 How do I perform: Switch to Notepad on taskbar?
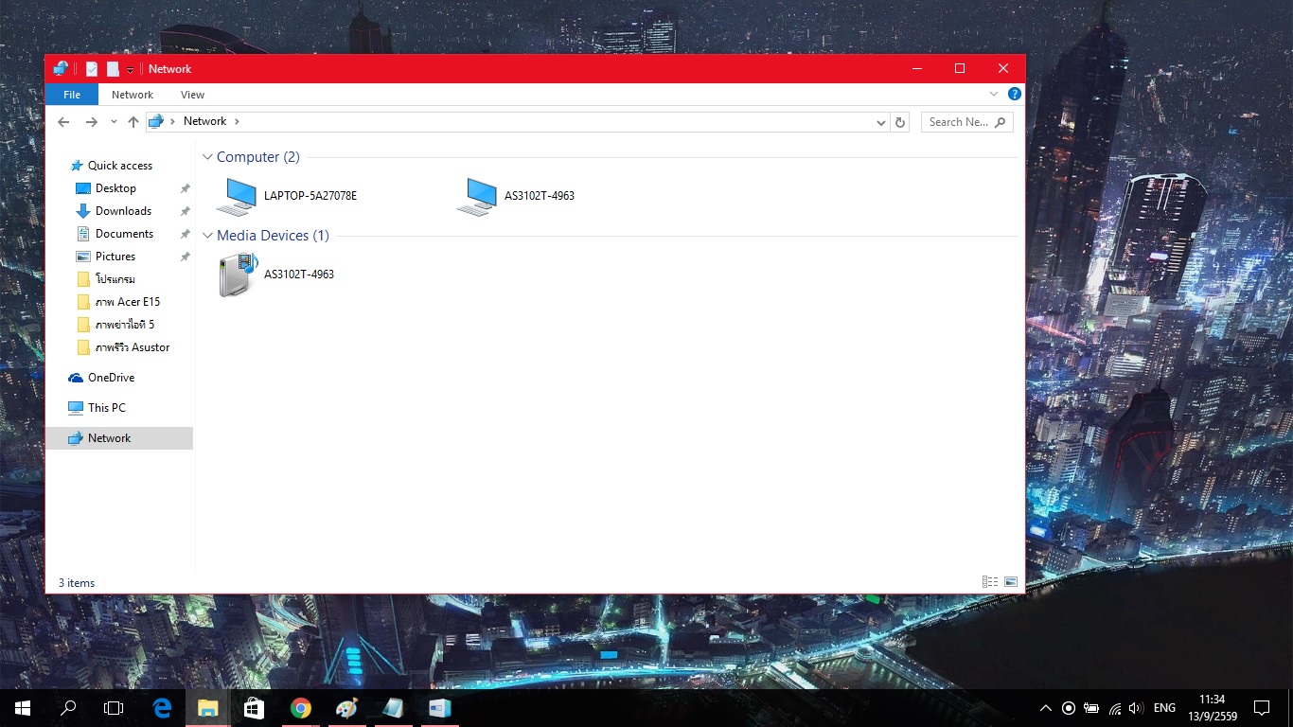click(x=393, y=708)
